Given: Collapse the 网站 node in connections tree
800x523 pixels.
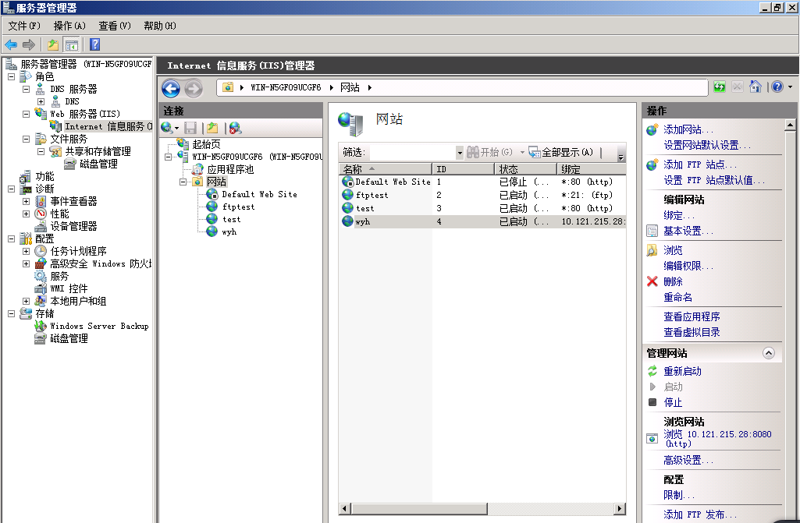Looking at the screenshot, I should click(x=183, y=182).
